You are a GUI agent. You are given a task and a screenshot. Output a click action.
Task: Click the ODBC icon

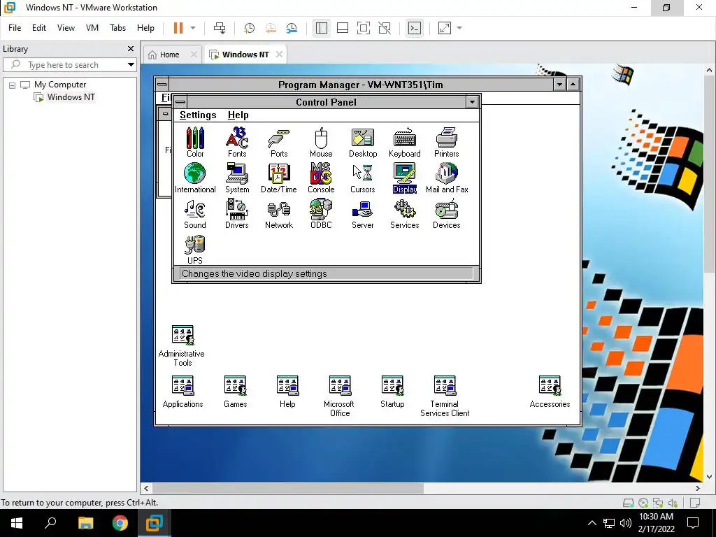tap(321, 214)
